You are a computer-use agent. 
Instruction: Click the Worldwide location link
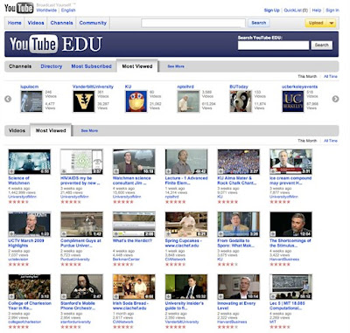[x=46, y=10]
